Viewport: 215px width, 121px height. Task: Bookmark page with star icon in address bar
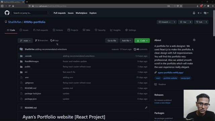click(181, 6)
